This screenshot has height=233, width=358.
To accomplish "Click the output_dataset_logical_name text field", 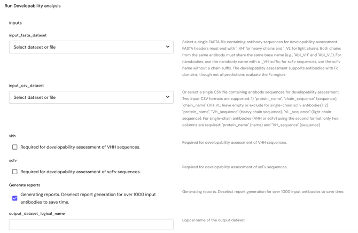I will click(91, 224).
